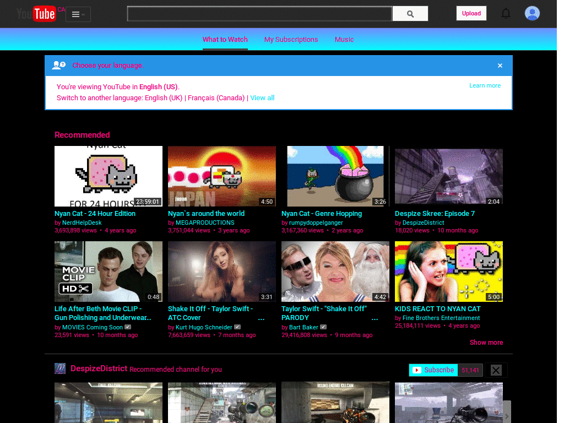Open MEGAPRODUCTIONS channel link

pyautogui.click(x=205, y=223)
